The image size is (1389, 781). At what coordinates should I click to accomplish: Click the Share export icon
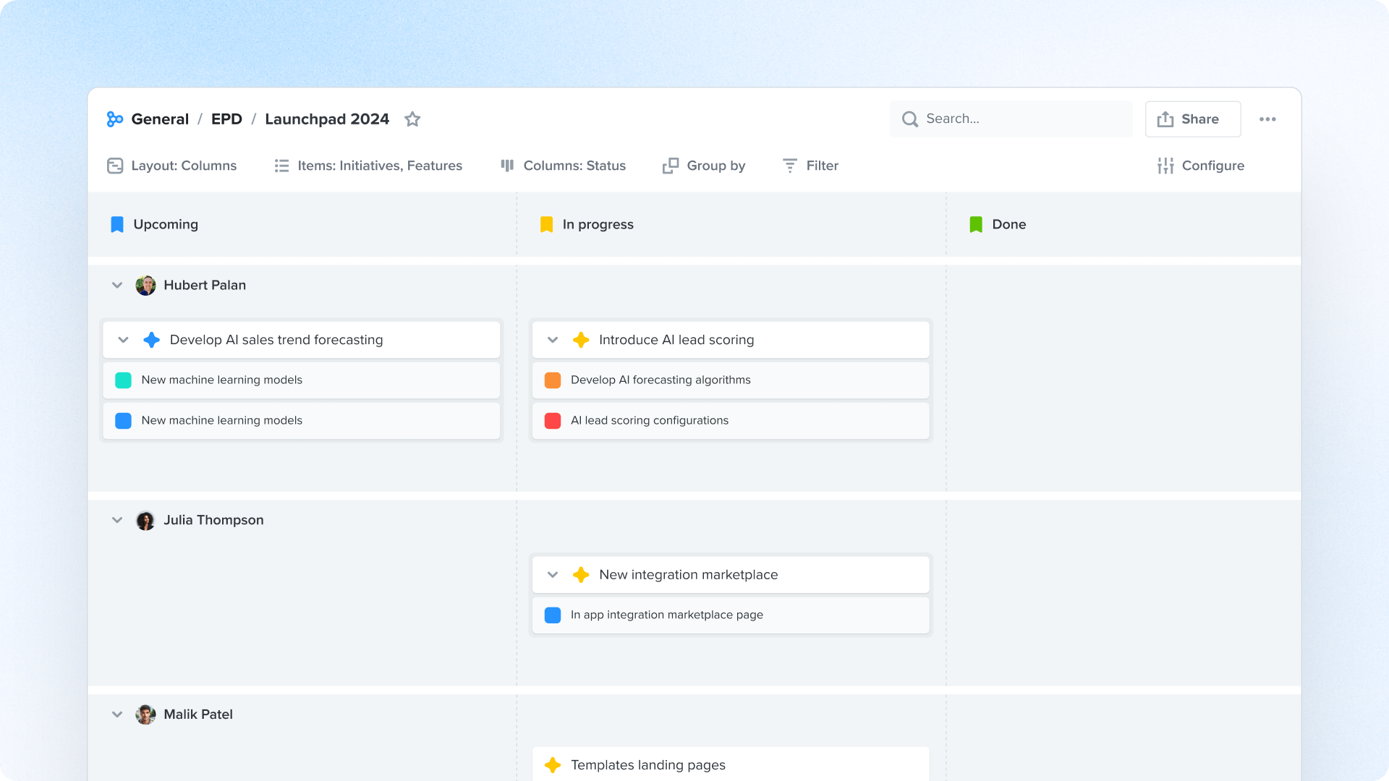coord(1165,119)
